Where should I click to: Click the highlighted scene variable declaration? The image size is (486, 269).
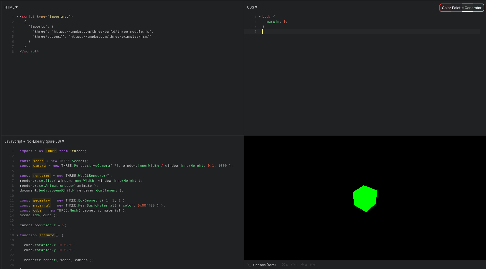point(38,161)
